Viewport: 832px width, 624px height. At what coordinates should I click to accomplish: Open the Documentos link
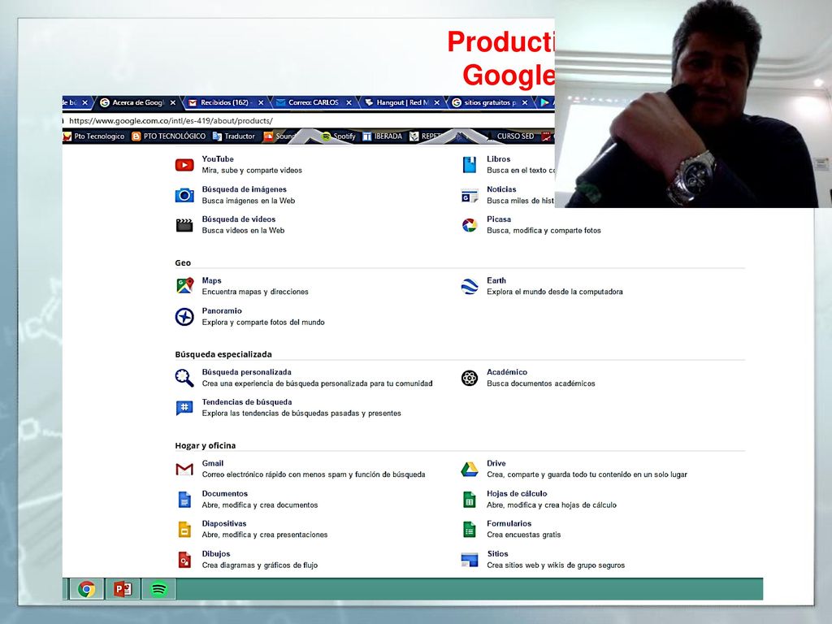click(225, 493)
